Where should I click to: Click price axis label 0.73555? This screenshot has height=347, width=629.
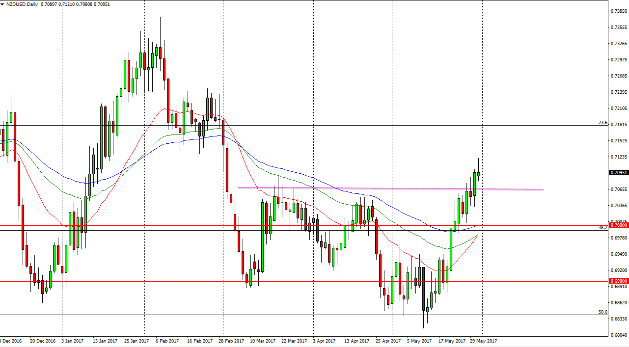(618, 27)
